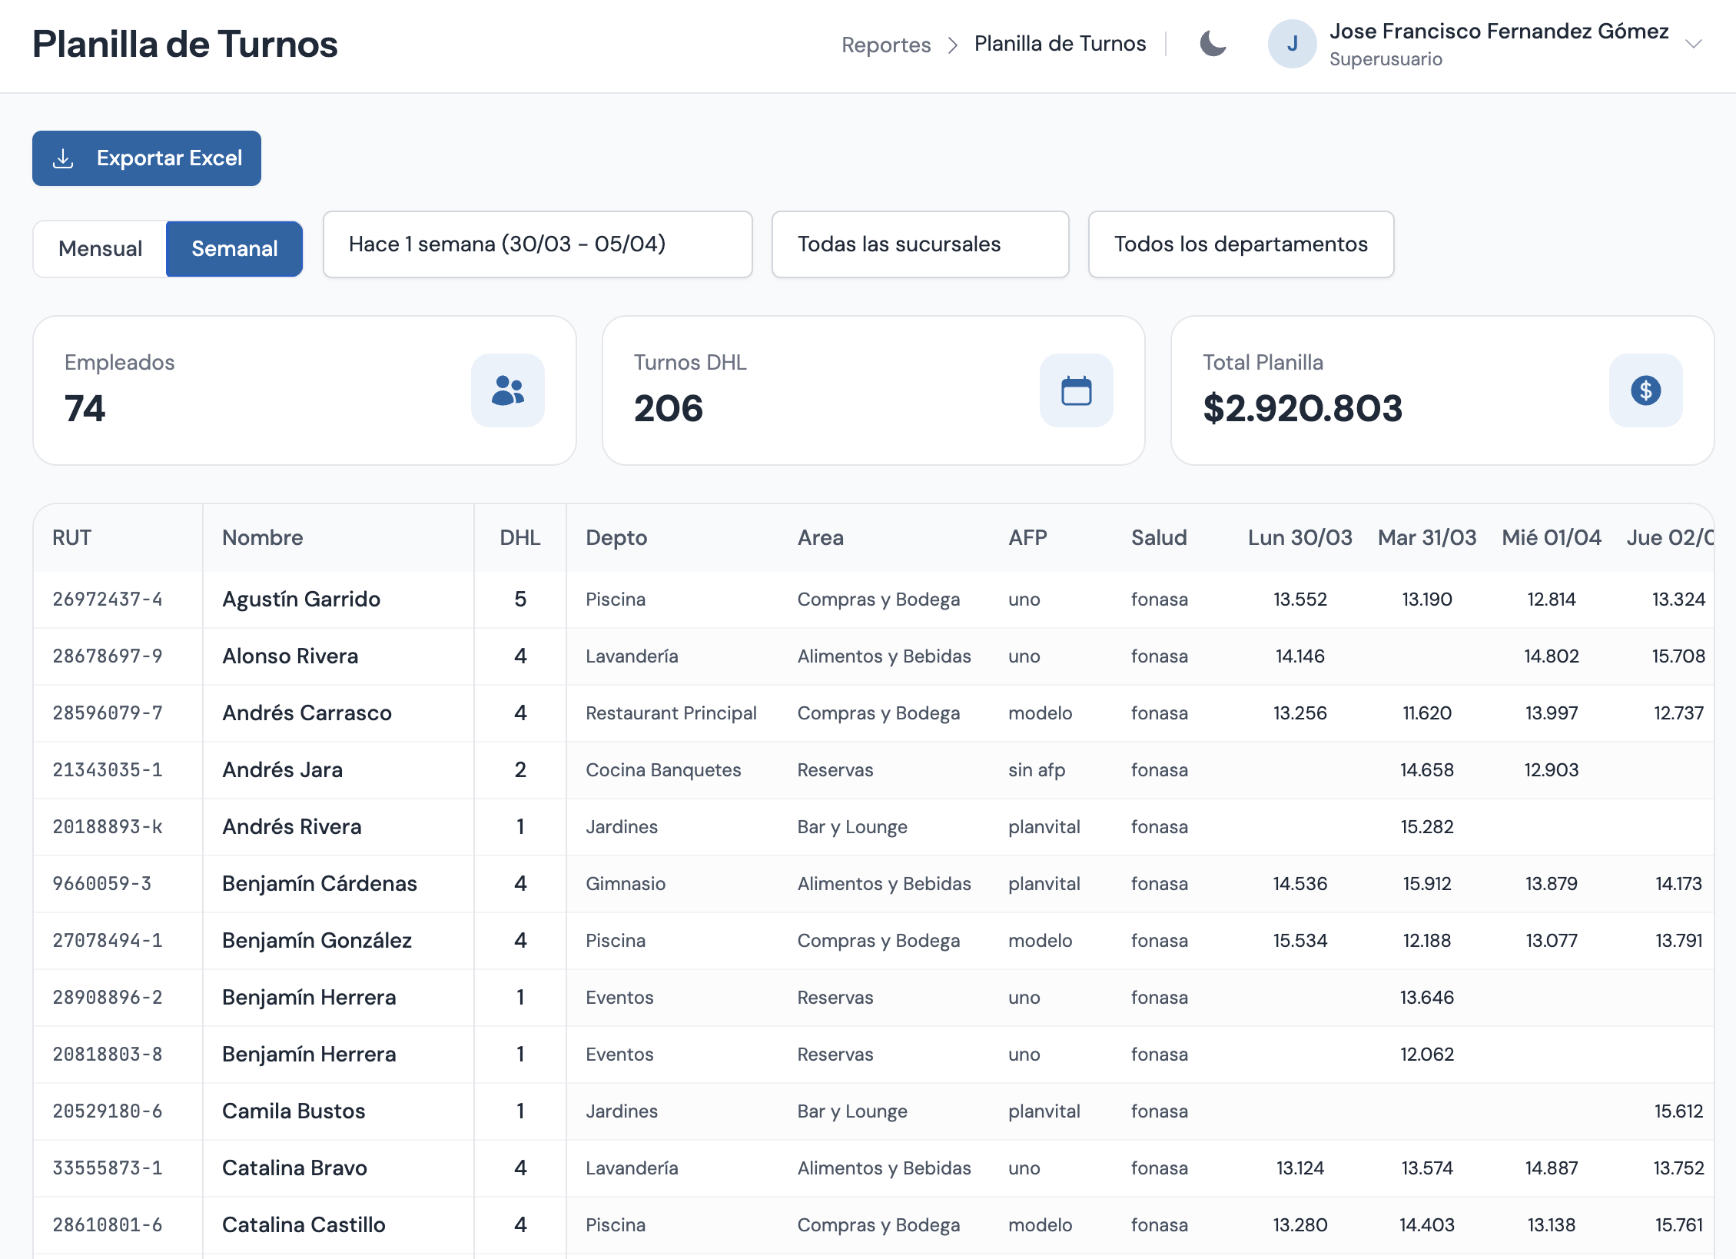Open the Todas las sucursales dropdown
Screen dimensions: 1736x1259
(920, 244)
